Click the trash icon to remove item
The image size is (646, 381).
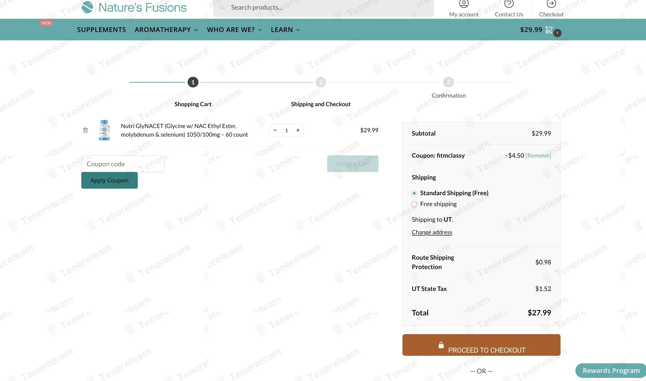click(85, 130)
